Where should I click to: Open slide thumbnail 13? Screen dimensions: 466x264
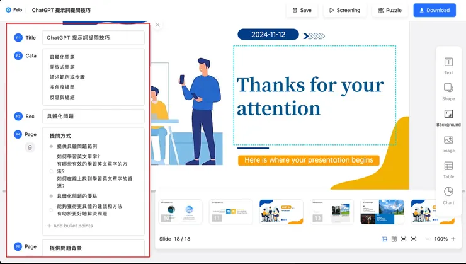(332, 212)
